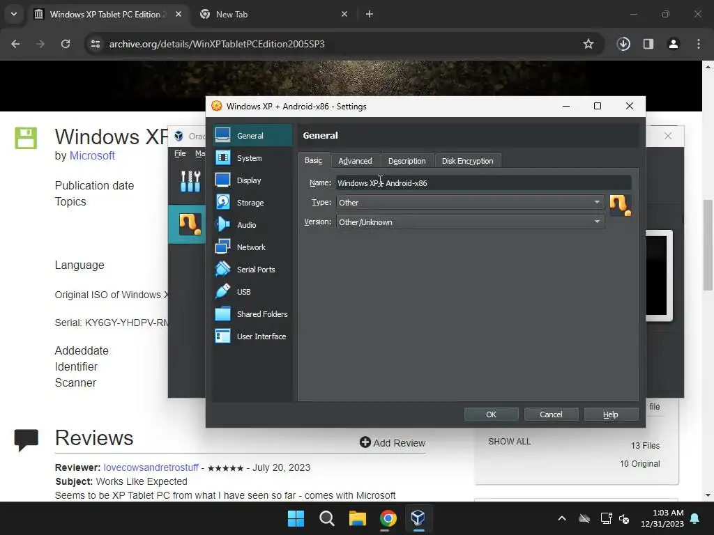The width and height of the screenshot is (714, 535).
Task: Open Chrome profile icon
Action: (674, 44)
